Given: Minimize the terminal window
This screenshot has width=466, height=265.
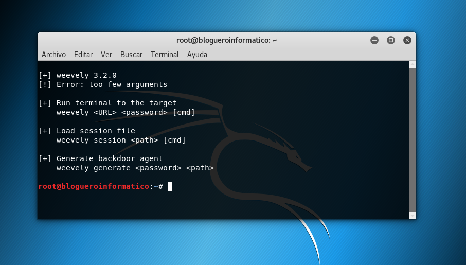Looking at the screenshot, I should click(x=374, y=40).
